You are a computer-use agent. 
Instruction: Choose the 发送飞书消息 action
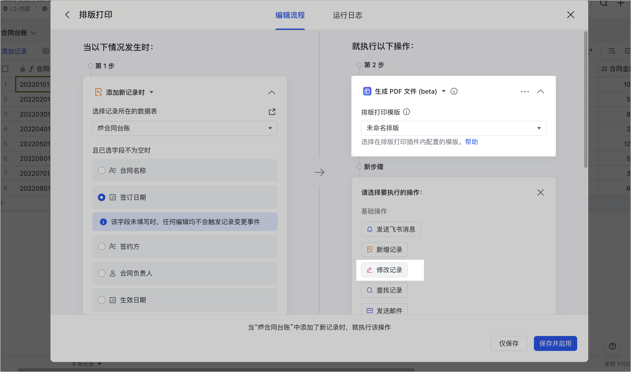(x=391, y=229)
